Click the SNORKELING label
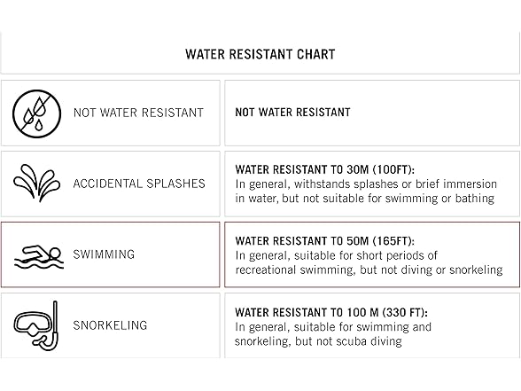521x391 pixels. (x=110, y=325)
